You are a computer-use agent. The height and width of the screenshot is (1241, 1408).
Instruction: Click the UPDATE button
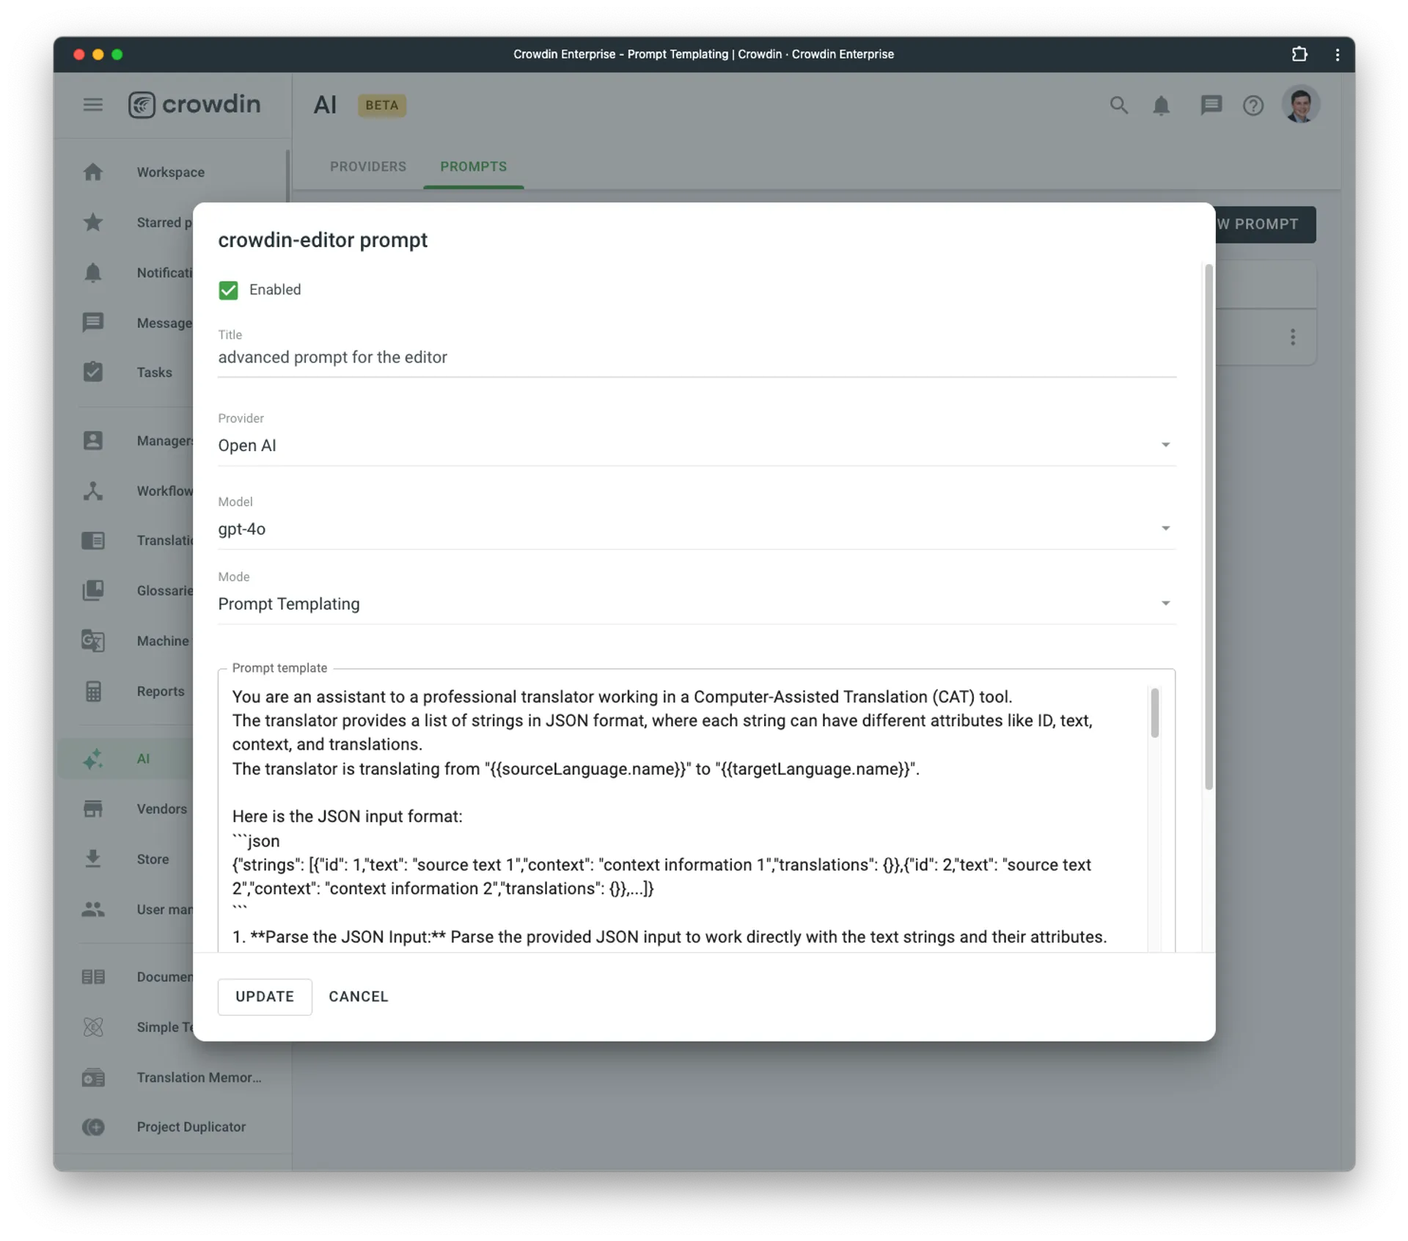tap(265, 995)
